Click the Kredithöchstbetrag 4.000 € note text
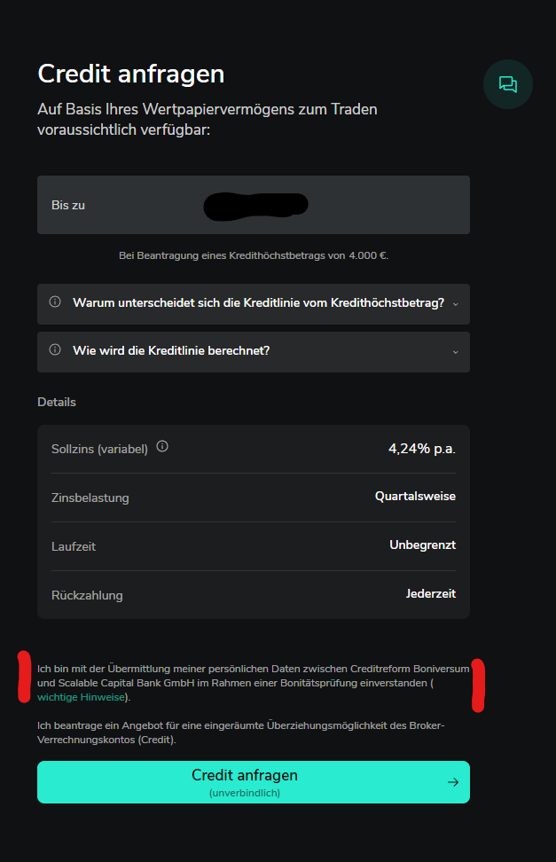Screen dimensions: 556x862 (x=254, y=255)
